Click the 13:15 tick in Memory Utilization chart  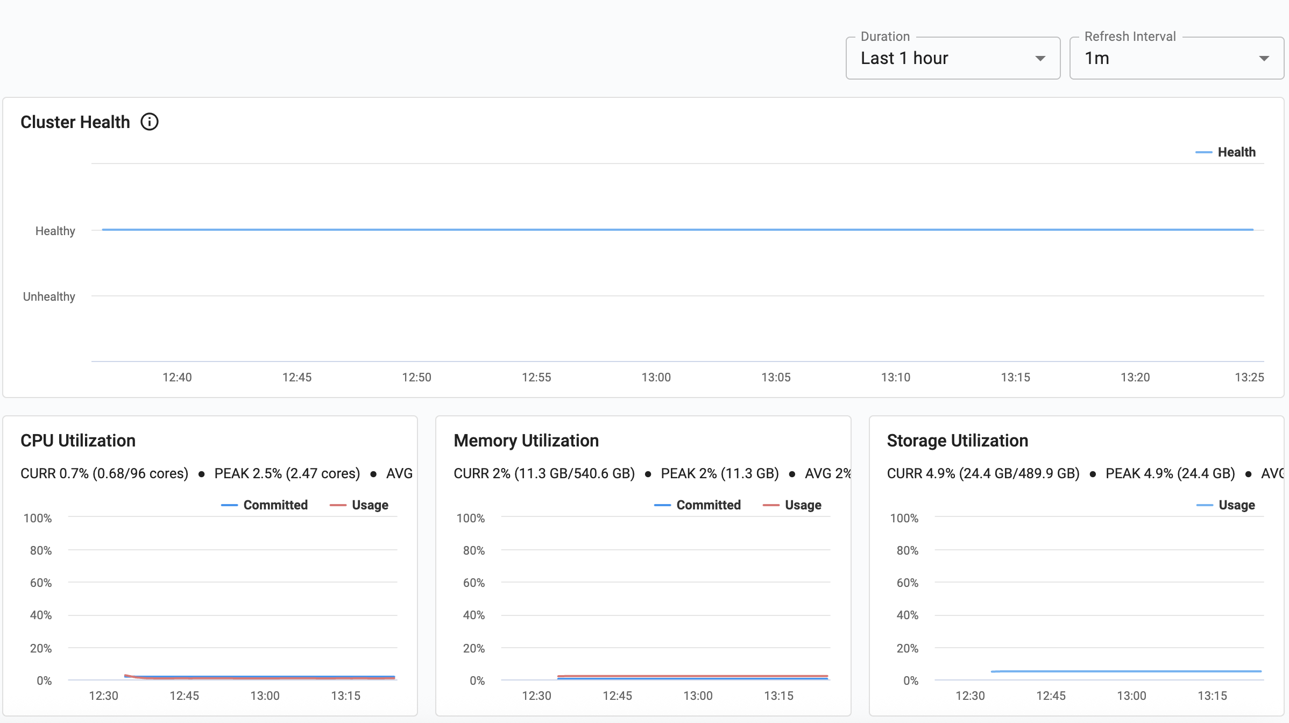(779, 696)
